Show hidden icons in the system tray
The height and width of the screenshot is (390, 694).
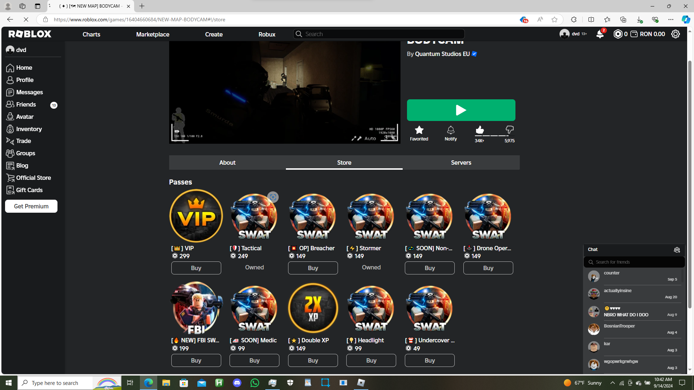(612, 383)
